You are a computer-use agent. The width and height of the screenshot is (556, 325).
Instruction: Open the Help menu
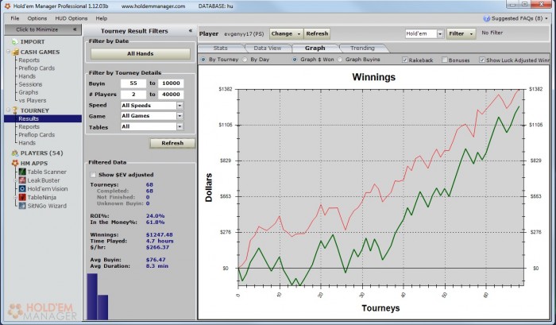(102, 18)
